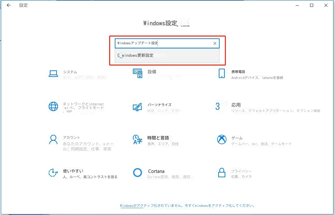Open the システム laptop icon
Viewport: 335px width, 215px height.
tap(53, 74)
